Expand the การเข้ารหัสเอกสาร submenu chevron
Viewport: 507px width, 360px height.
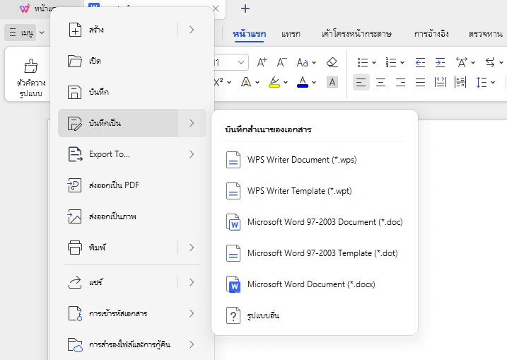[x=192, y=313]
